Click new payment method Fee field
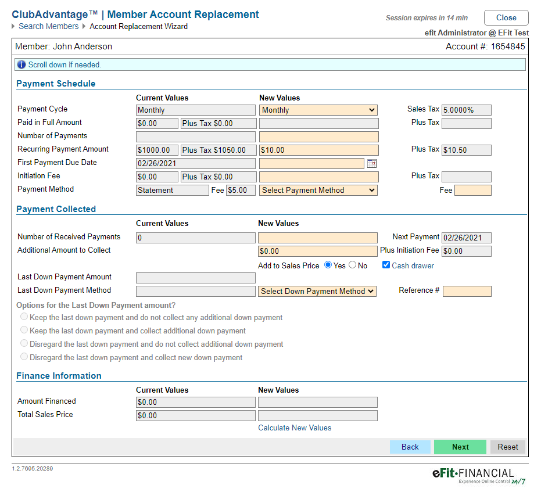Screen dimensions: 541x492 click(x=472, y=191)
